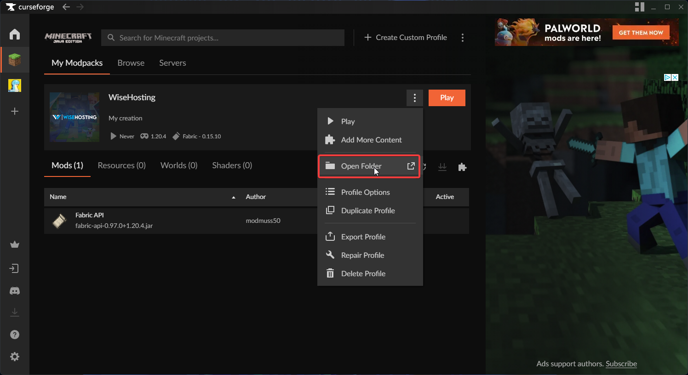Viewport: 688px width, 375px height.
Task: Choose Open Folder in the menu
Action: 369,166
